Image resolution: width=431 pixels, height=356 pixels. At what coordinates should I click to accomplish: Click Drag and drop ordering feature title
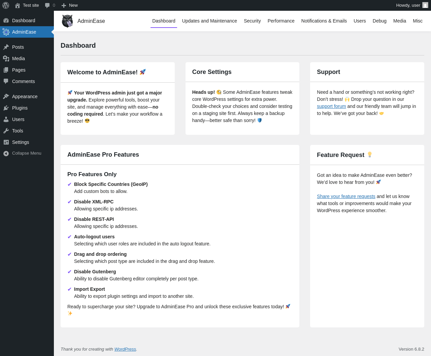pyautogui.click(x=100, y=254)
